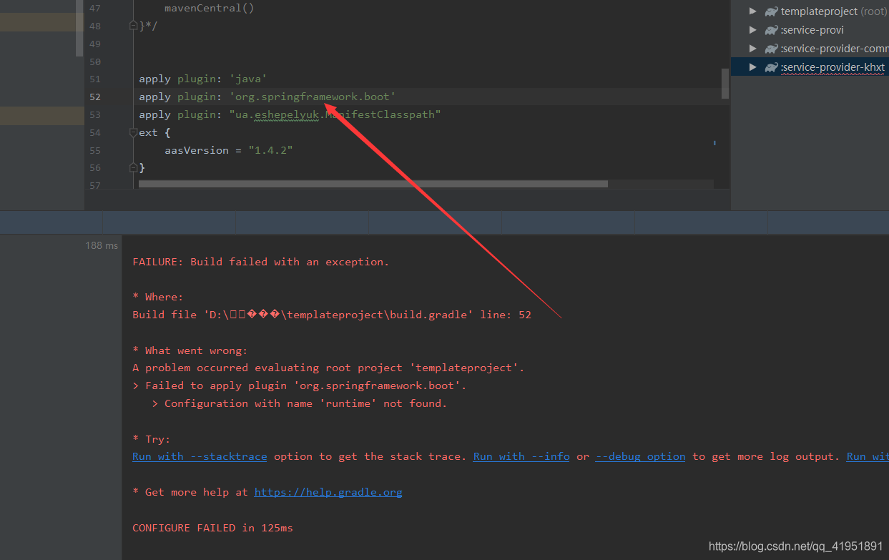
Task: Collapse the code fold marker at line 56
Action: [133, 167]
